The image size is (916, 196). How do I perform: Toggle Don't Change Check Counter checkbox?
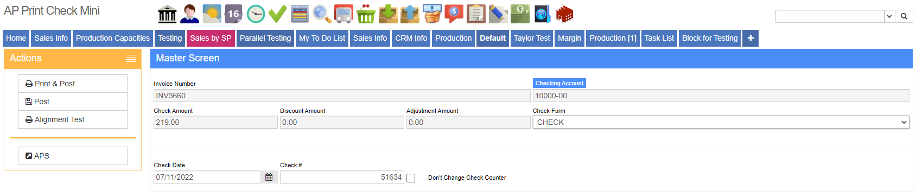(x=411, y=178)
